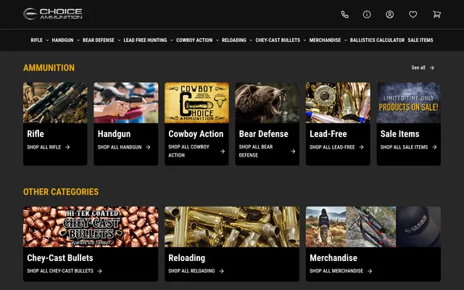
Task: Click the Chey-Cast Bullets card title
Action: pyautogui.click(x=60, y=258)
